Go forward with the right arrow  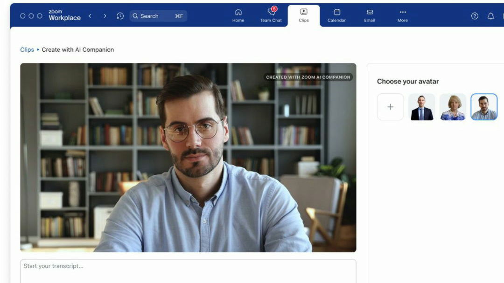(105, 16)
